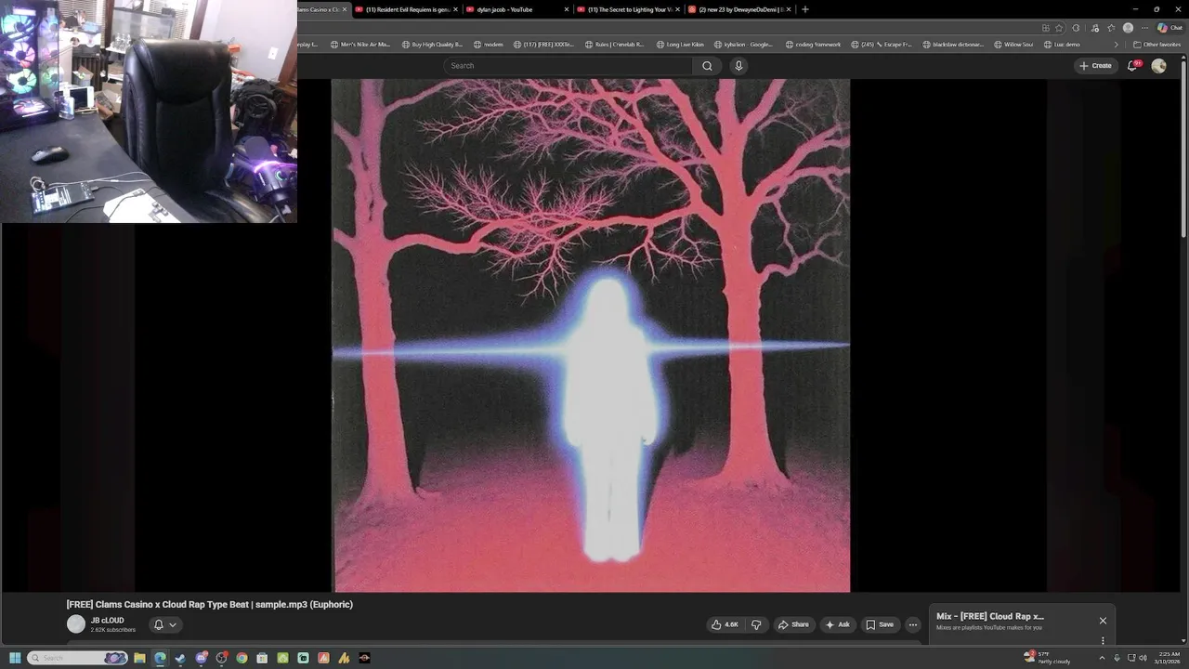Open Microsoft Store taskbar icon

pos(262,658)
